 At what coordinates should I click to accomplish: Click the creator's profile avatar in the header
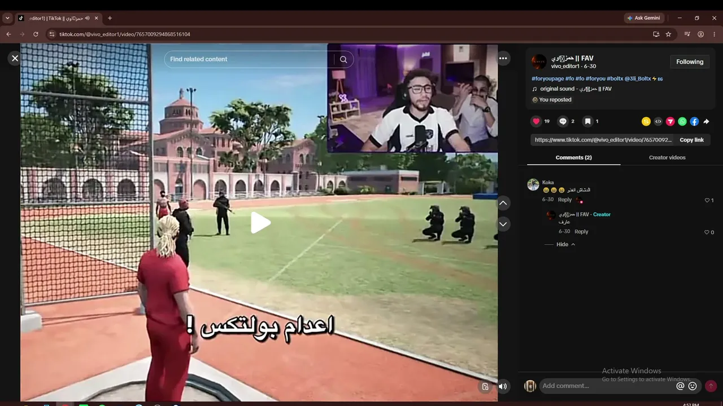click(539, 62)
